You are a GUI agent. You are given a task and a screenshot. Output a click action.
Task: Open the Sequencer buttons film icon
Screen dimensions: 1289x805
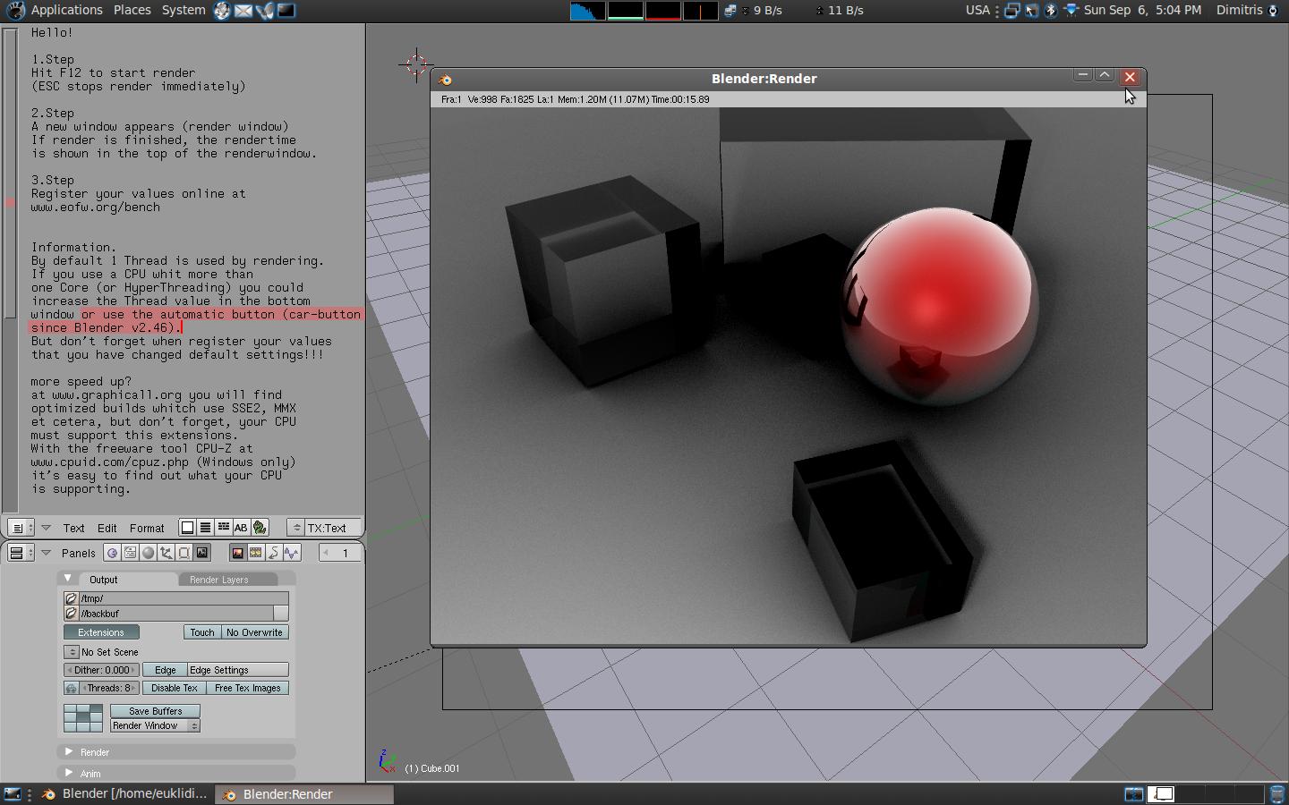click(x=255, y=553)
